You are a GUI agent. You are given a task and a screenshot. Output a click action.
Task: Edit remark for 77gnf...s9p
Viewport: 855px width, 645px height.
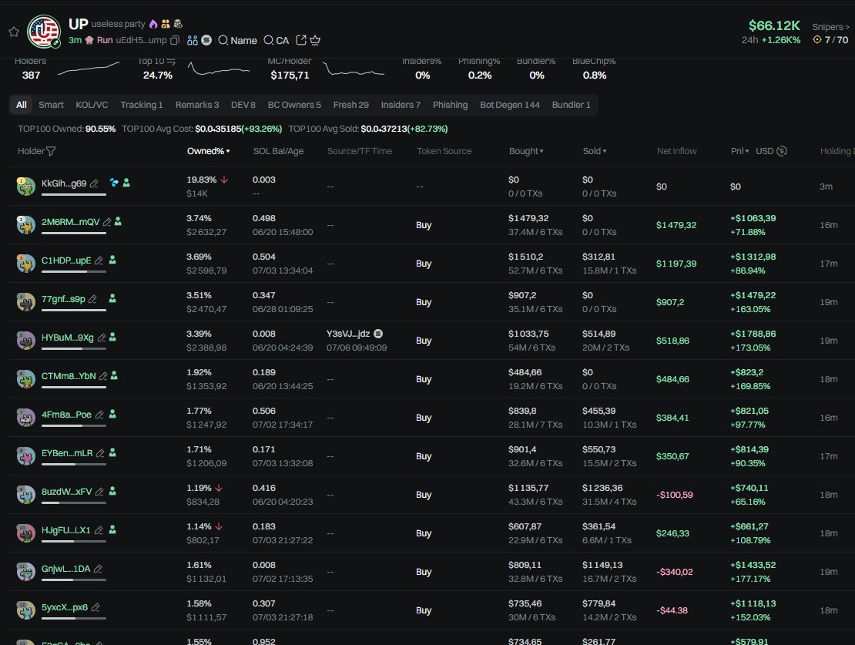[x=92, y=299]
